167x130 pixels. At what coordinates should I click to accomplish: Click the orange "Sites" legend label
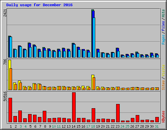pyautogui.click(x=163, y=85)
